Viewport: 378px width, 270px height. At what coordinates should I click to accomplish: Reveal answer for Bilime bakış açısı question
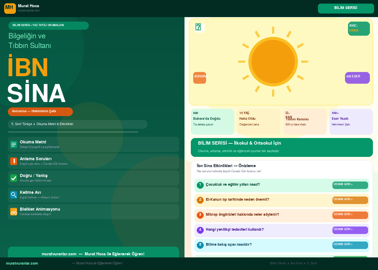(x=350, y=245)
